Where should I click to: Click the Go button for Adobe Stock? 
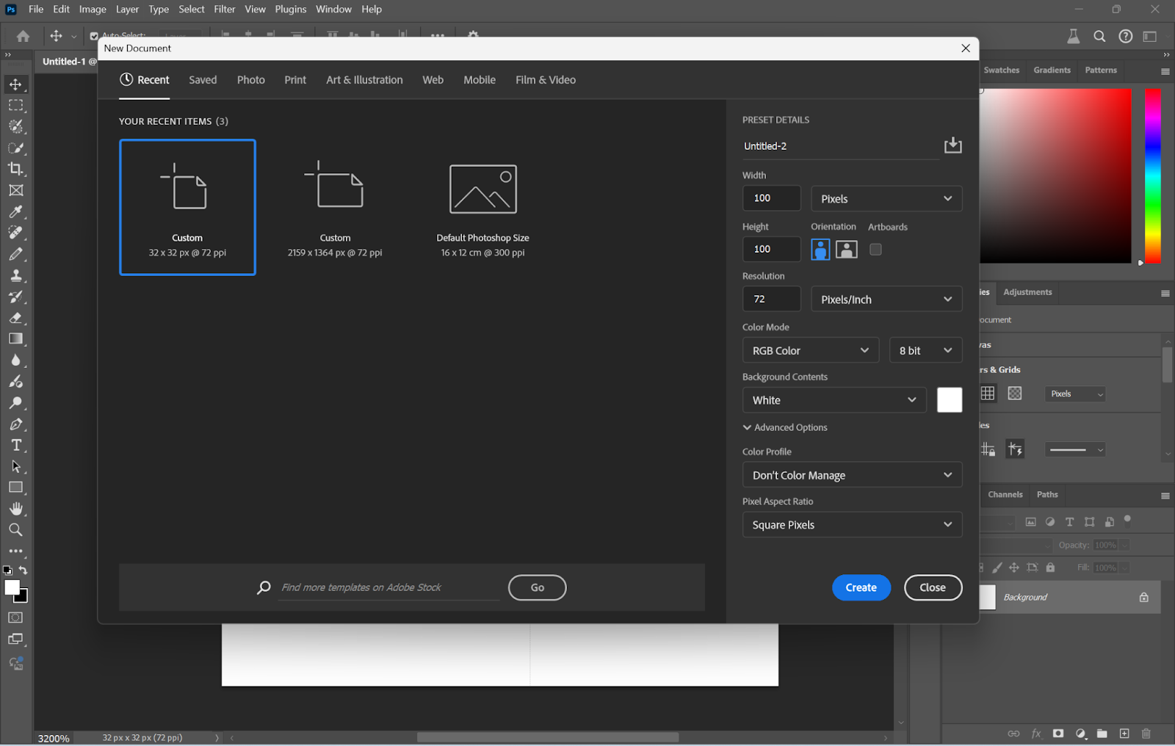tap(537, 587)
